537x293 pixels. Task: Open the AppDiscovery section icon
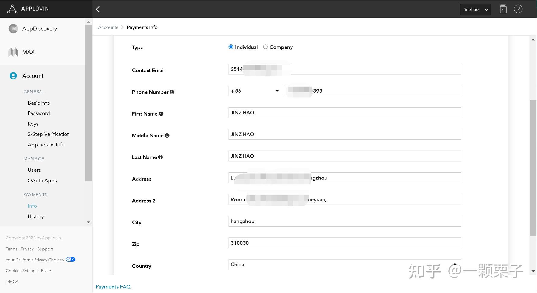pos(13,29)
